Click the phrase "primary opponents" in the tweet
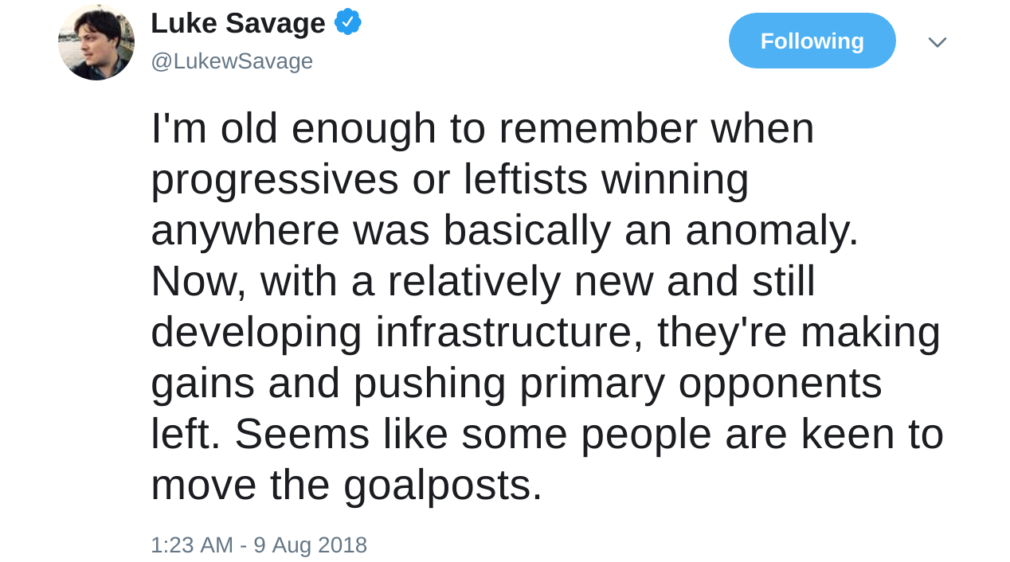1010x562 pixels. (x=701, y=384)
